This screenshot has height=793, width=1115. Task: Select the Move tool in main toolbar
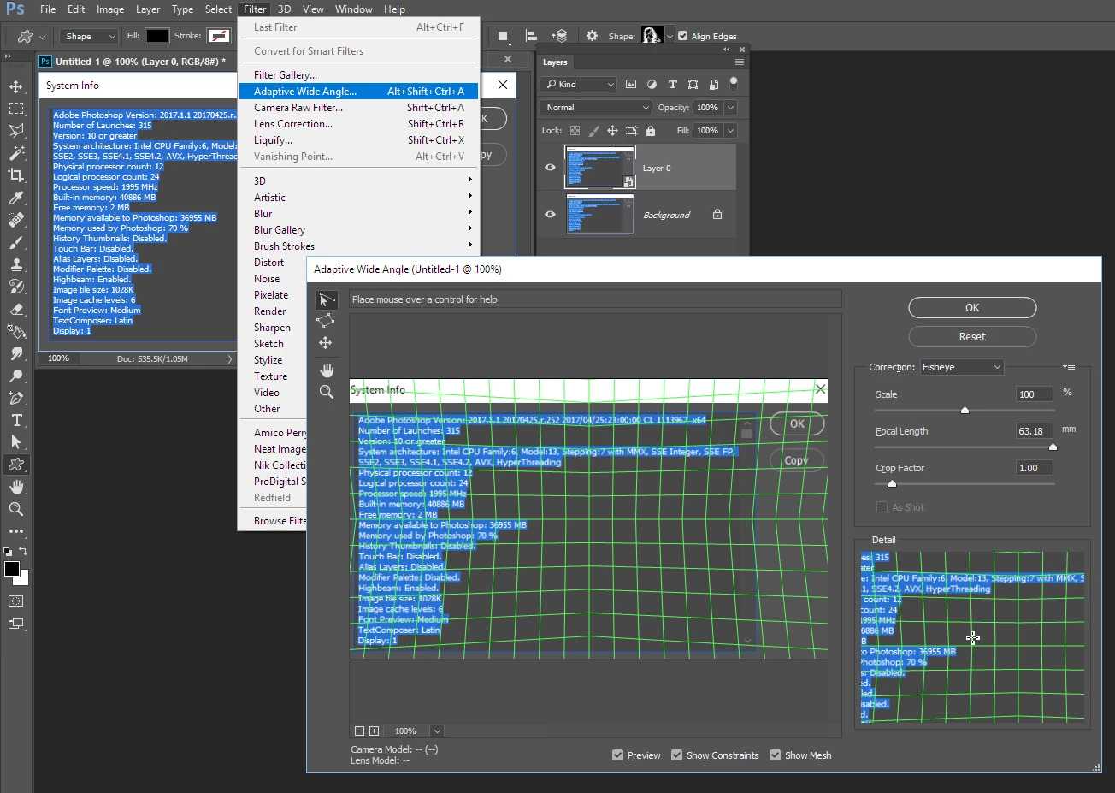click(x=16, y=86)
